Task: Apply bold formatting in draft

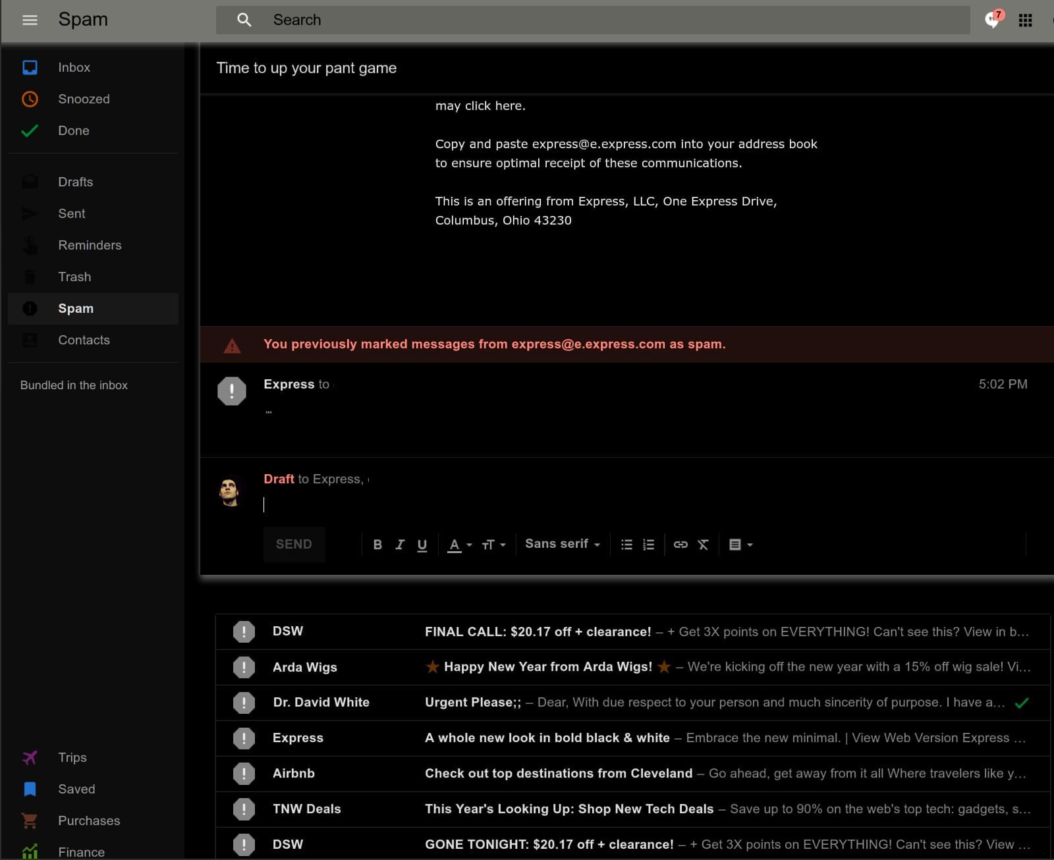Action: 377,545
